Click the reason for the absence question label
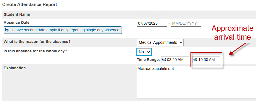This screenshot has height=102, width=256. coord(37,42)
